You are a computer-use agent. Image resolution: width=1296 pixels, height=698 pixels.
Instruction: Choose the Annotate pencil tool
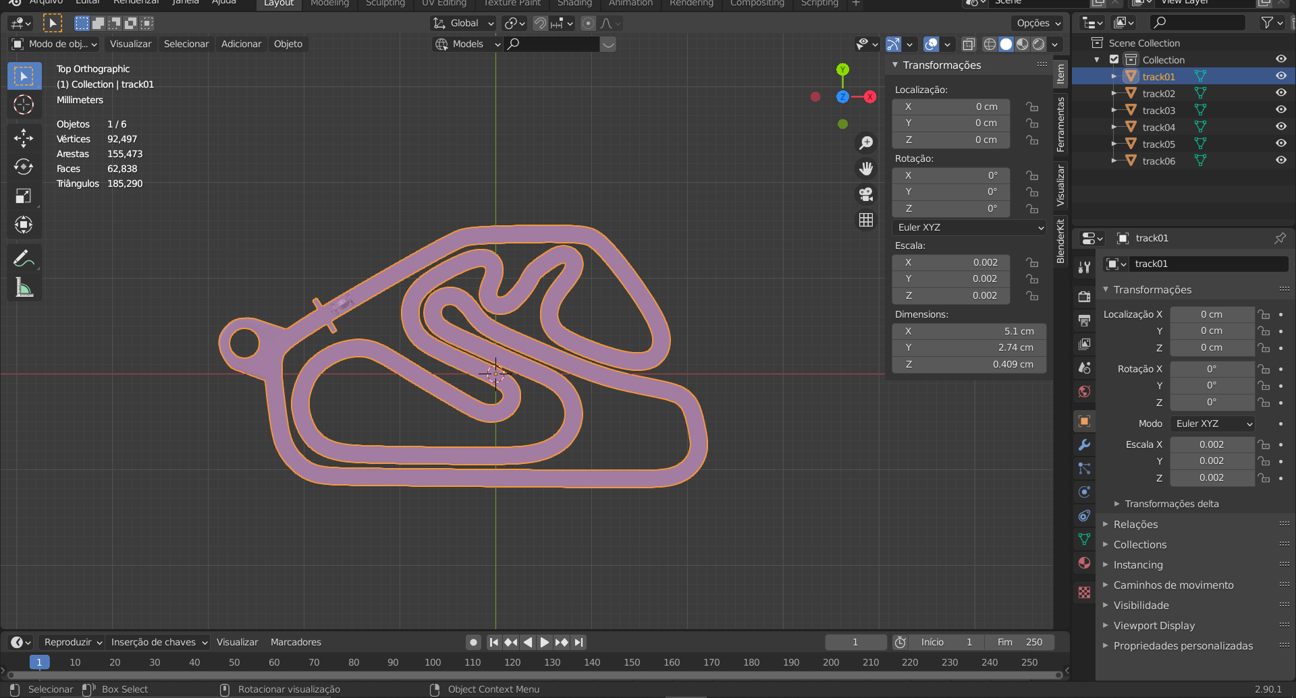[24, 258]
